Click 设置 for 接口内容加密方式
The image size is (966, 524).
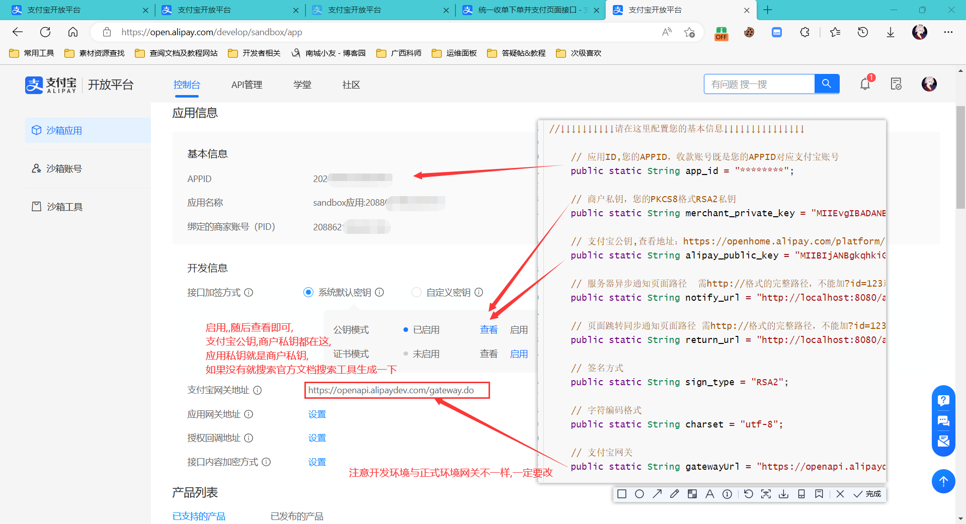click(317, 462)
